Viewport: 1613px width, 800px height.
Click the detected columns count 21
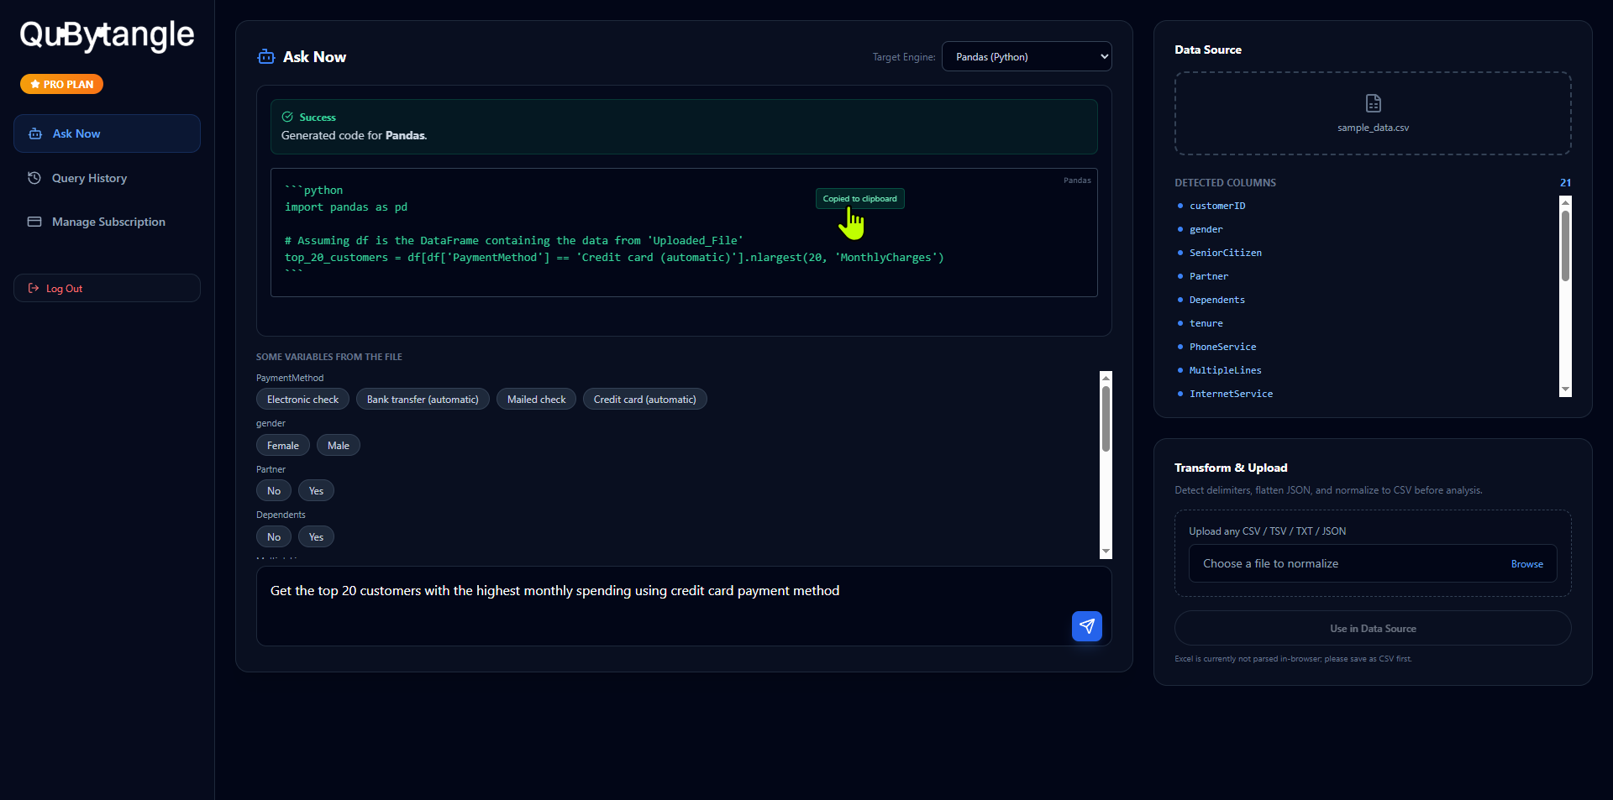point(1565,182)
